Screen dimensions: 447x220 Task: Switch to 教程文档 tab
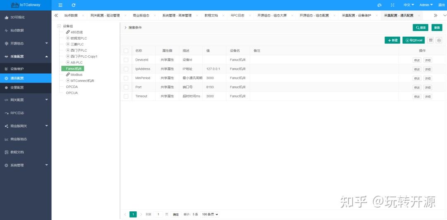[x=211, y=15]
